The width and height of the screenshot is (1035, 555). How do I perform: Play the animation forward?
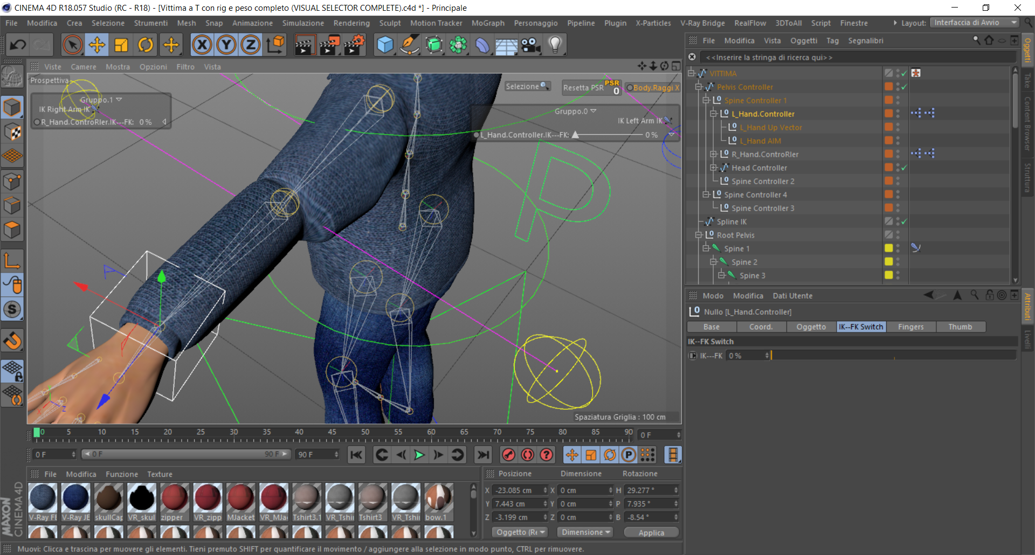419,455
